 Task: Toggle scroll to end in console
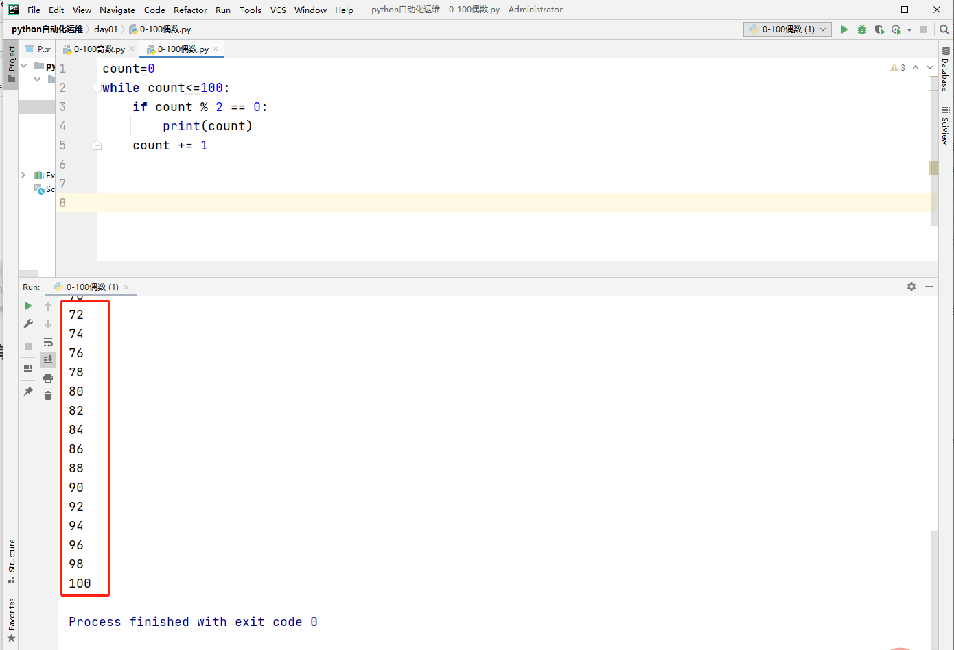(48, 359)
